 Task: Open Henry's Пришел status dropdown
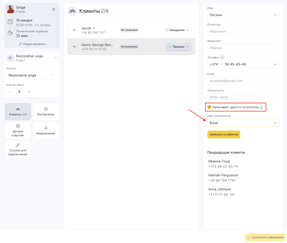click(179, 47)
